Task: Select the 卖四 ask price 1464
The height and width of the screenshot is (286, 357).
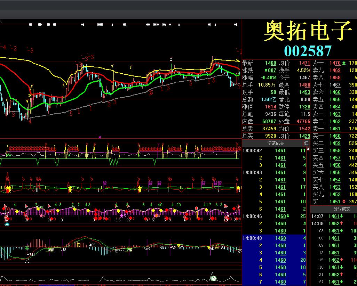Action: pyautogui.click(x=335, y=107)
